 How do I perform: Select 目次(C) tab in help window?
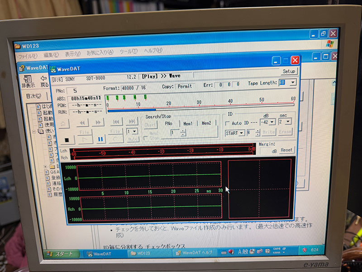point(33,96)
